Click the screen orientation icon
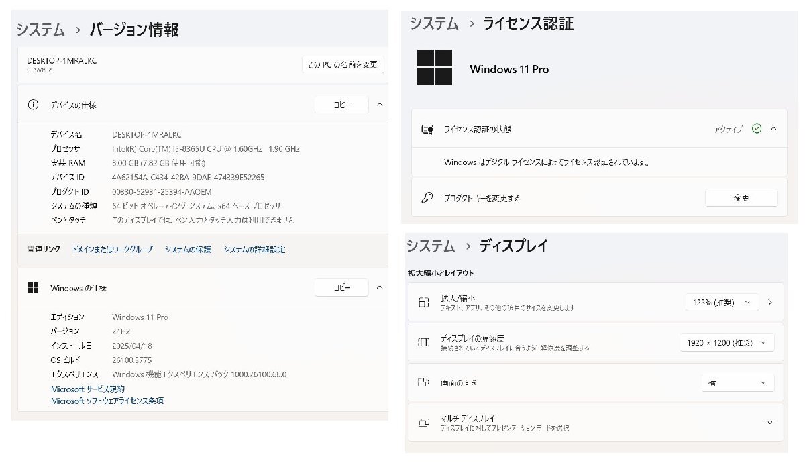Image resolution: width=805 pixels, height=465 pixels. 423,383
